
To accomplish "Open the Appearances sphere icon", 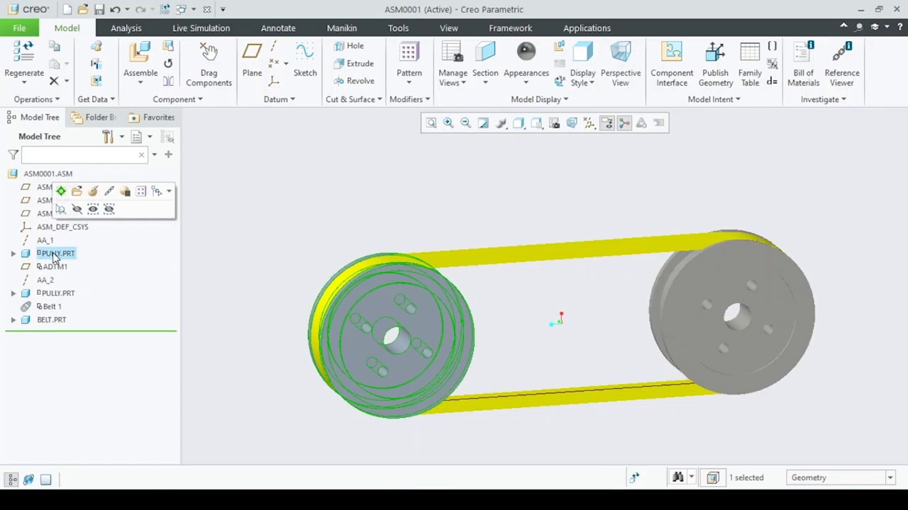I will [526, 52].
